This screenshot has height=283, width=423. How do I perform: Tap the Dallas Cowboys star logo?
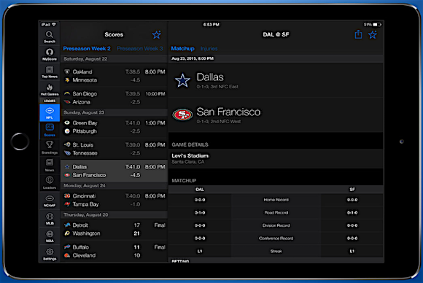(182, 80)
